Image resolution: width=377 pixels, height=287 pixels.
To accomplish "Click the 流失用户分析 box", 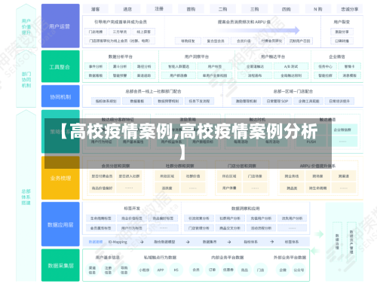I will (x=293, y=218).
